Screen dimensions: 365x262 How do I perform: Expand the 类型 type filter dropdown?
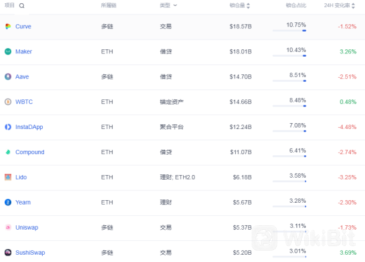tap(168, 5)
